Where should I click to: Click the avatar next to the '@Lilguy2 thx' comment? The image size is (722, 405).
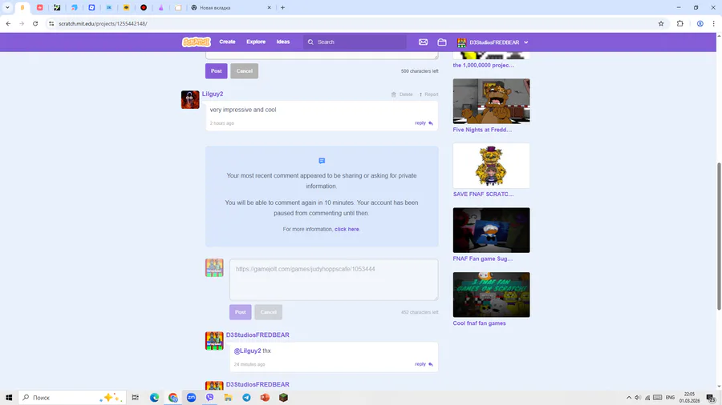214,341
